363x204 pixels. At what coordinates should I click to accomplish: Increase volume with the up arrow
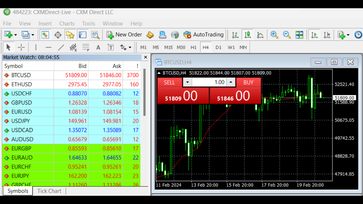tap(231, 82)
